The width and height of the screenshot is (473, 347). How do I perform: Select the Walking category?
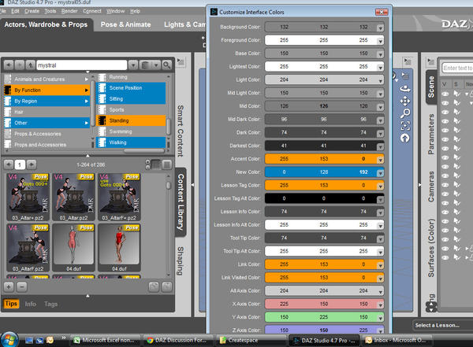tap(131, 142)
